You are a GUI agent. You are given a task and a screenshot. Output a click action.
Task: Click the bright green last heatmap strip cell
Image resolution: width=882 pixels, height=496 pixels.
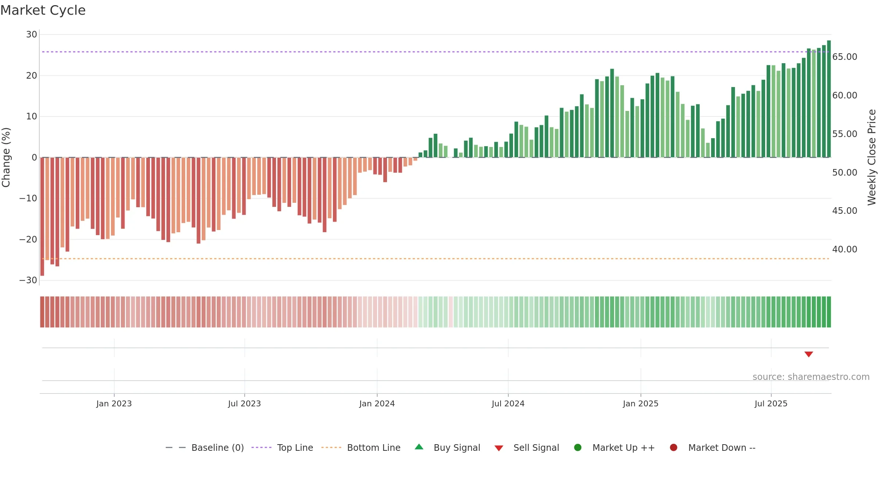click(x=829, y=312)
